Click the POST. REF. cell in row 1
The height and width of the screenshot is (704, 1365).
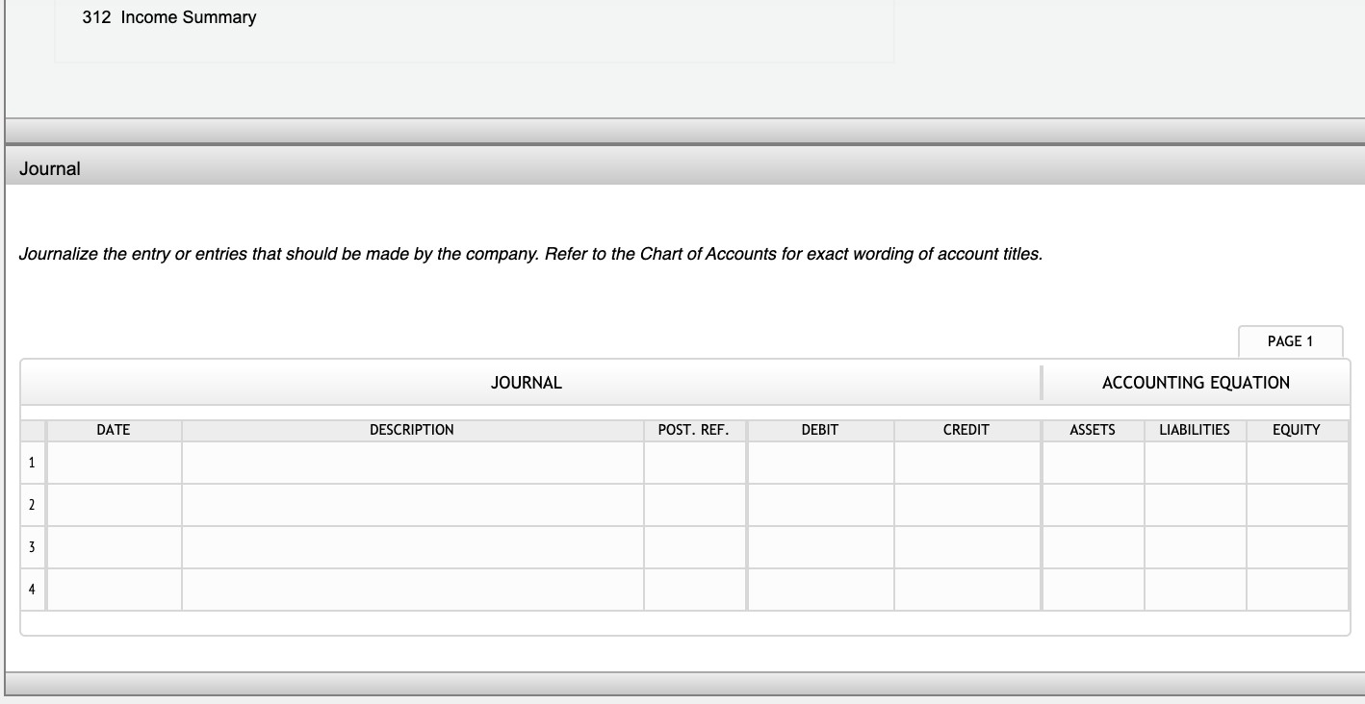point(695,463)
